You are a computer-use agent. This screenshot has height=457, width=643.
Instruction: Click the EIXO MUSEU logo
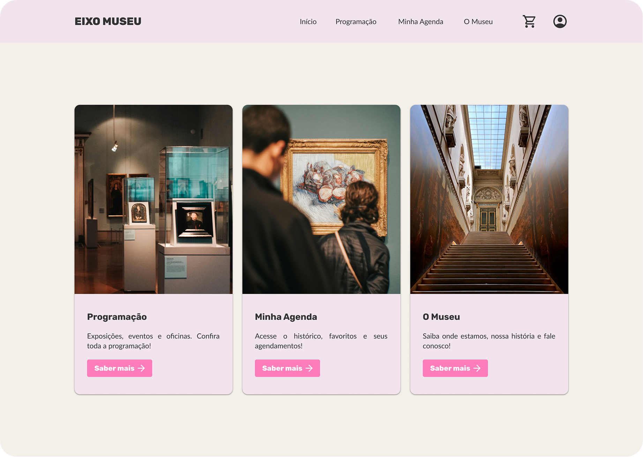pyautogui.click(x=108, y=22)
